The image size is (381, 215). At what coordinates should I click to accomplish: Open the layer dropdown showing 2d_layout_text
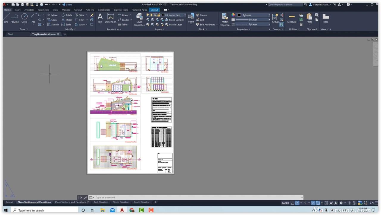coord(185,15)
